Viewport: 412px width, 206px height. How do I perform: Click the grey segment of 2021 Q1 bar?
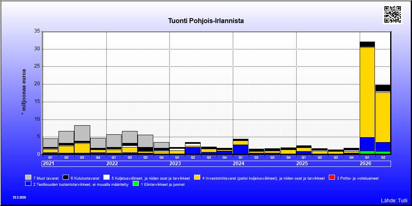coord(50,143)
